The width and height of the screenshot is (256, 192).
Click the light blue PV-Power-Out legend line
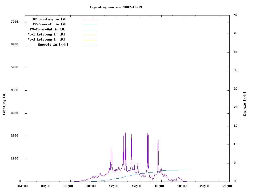[x=90, y=30]
